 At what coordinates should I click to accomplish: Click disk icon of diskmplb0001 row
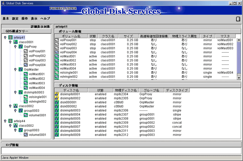click(57, 94)
